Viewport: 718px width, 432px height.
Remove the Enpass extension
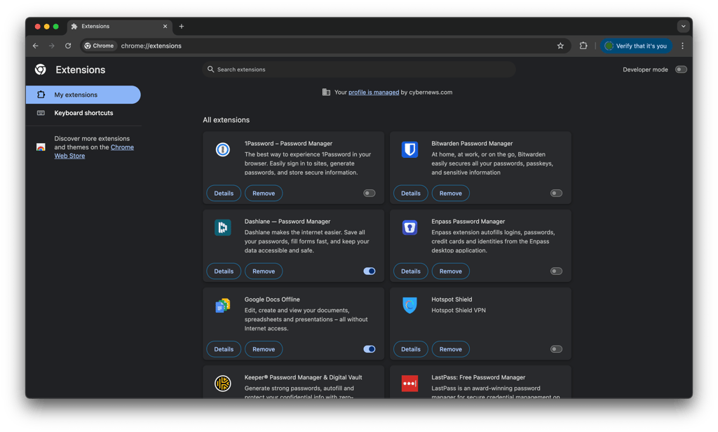(x=451, y=271)
